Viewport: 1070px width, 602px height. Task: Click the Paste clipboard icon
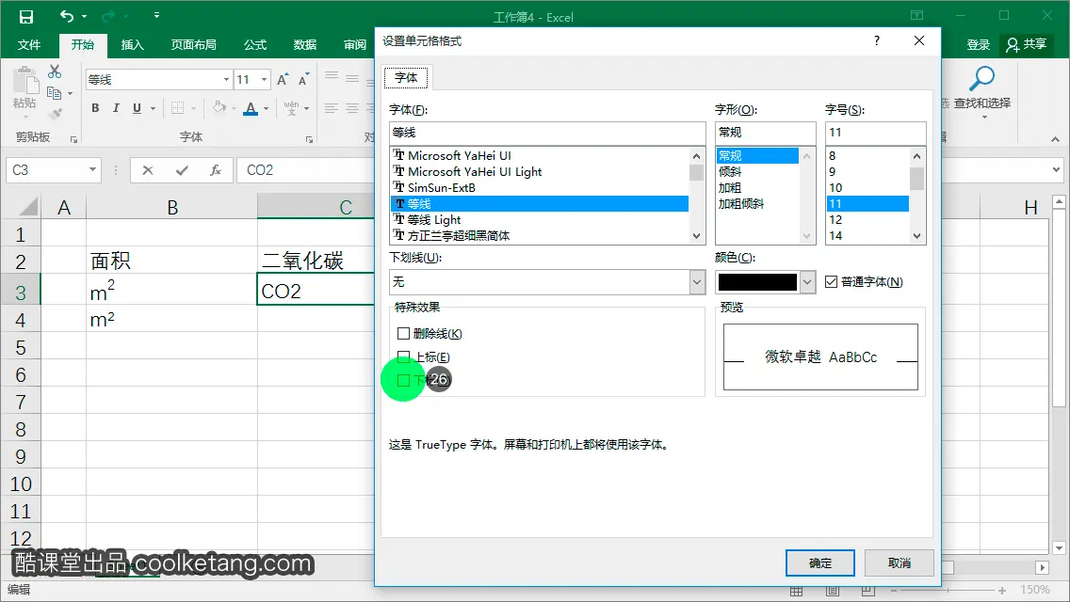[25, 81]
